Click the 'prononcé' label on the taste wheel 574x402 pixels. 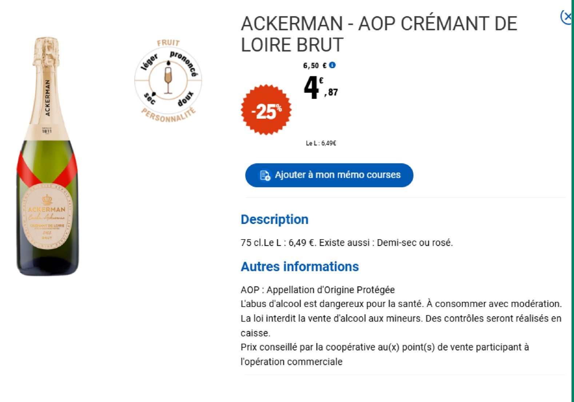coord(184,63)
